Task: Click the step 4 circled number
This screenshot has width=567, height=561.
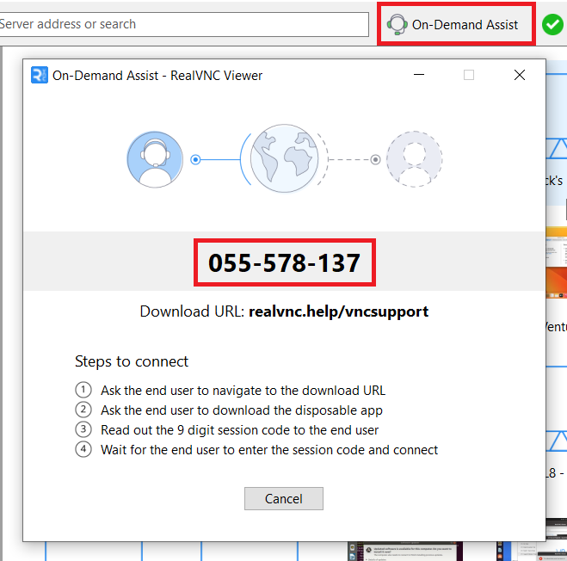Action: (x=83, y=449)
